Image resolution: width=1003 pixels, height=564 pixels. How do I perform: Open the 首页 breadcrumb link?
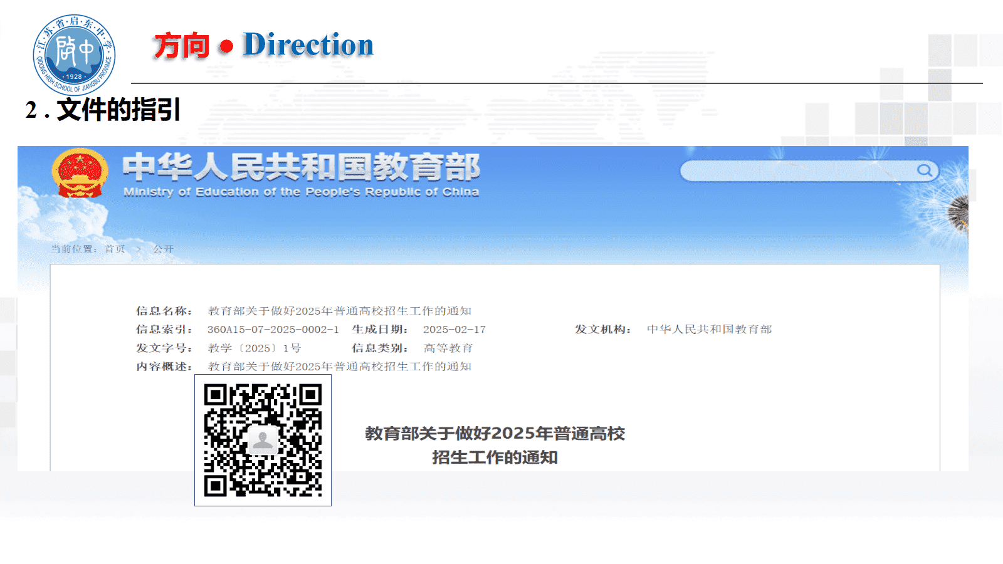tap(115, 249)
